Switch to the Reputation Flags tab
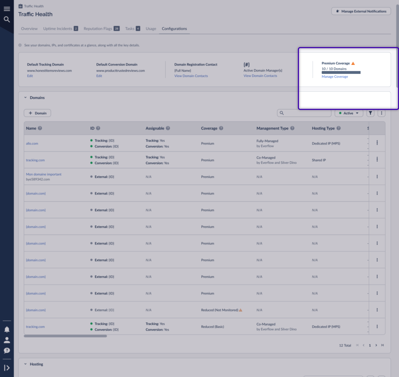The height and width of the screenshot is (377, 399). tap(101, 29)
